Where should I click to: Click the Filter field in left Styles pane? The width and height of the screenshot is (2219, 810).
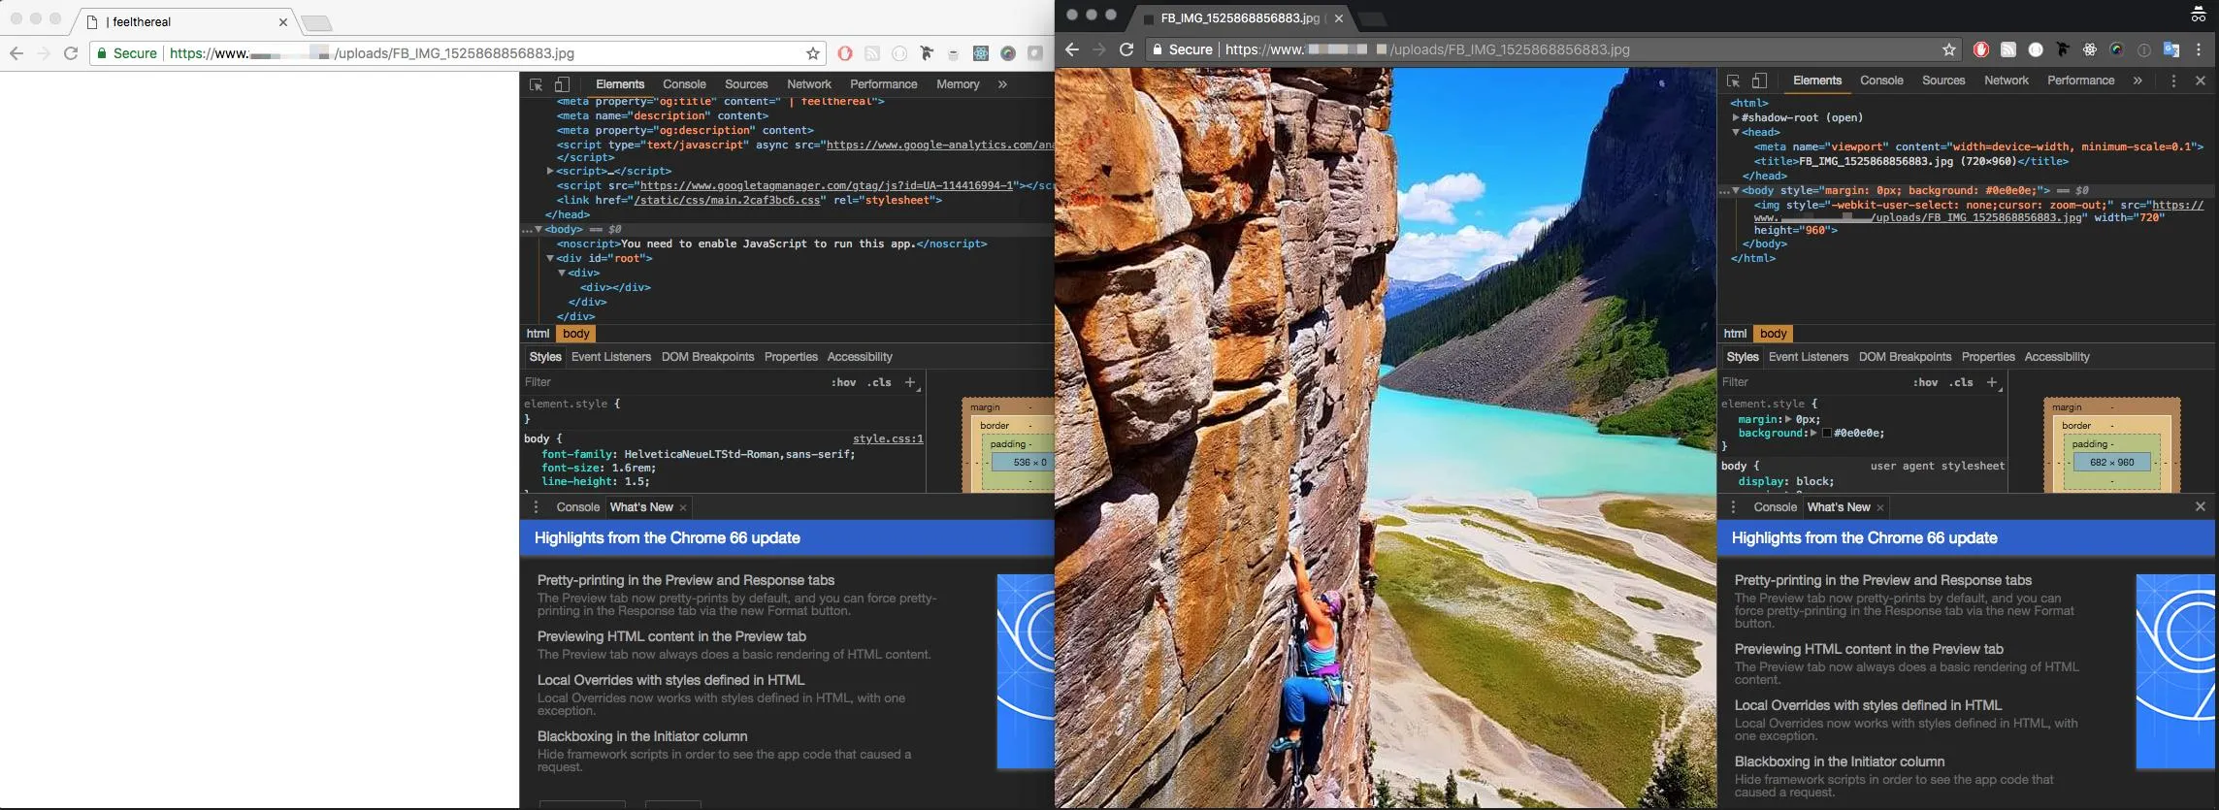tap(672, 382)
